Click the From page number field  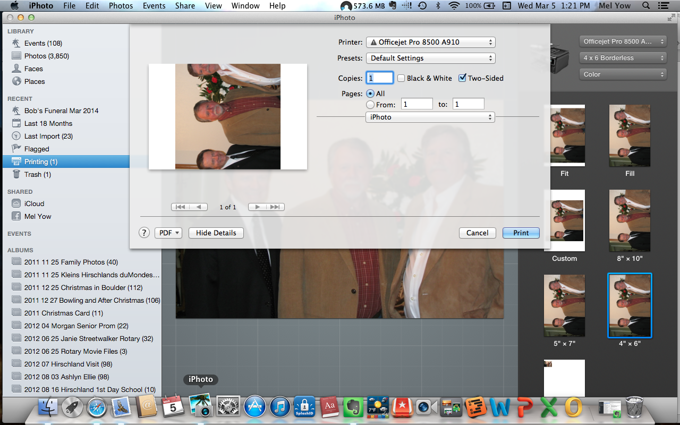coord(417,104)
